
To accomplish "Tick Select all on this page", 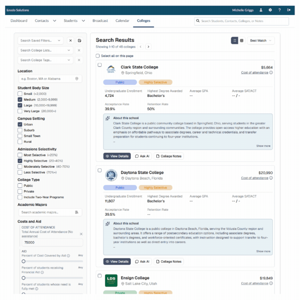I will pos(98,56).
